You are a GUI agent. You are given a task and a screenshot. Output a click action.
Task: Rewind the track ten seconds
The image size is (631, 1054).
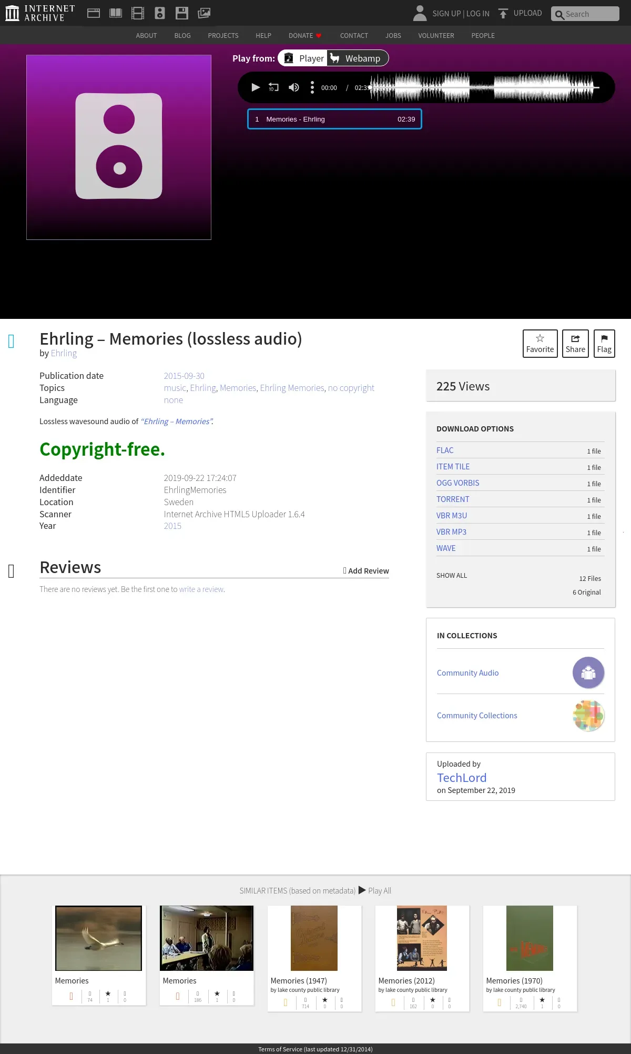[x=273, y=87]
